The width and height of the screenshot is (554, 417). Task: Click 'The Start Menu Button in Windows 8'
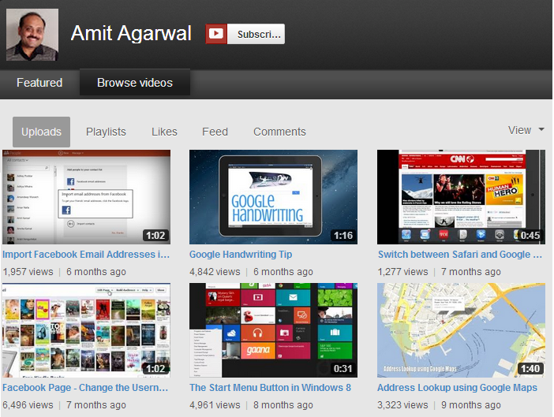[270, 387]
